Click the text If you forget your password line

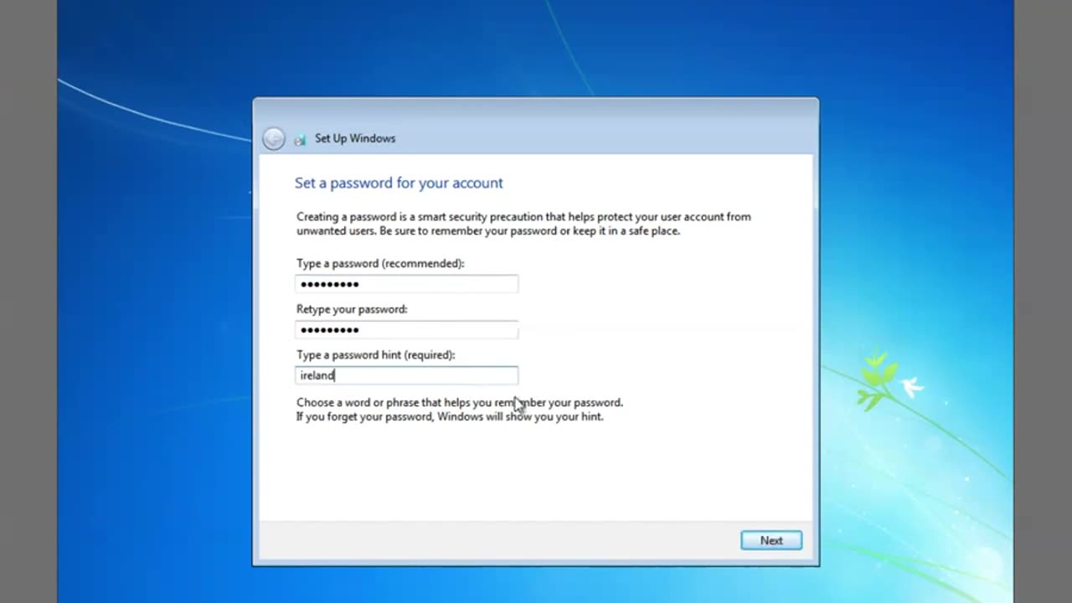pyautogui.click(x=450, y=416)
